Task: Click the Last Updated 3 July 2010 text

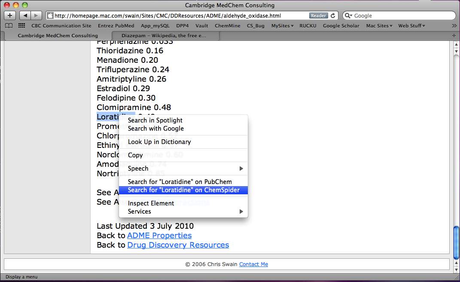Action: coord(145,226)
